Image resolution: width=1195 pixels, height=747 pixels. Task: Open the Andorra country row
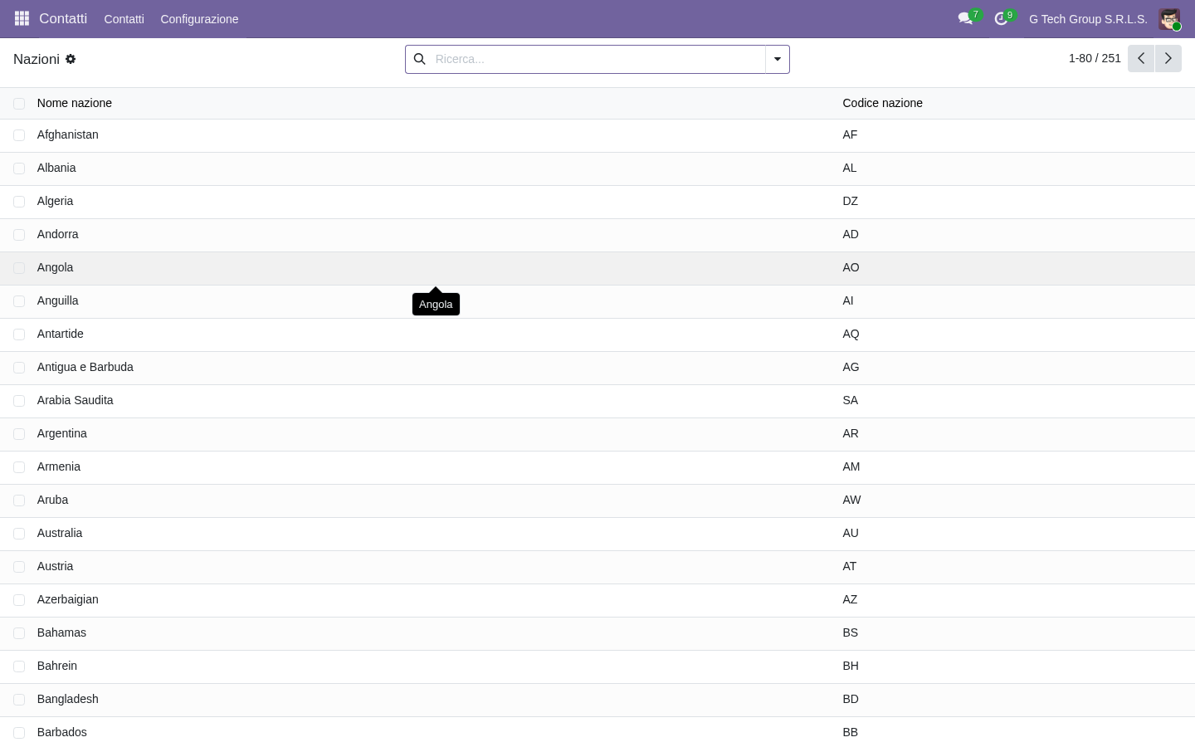[597, 235]
